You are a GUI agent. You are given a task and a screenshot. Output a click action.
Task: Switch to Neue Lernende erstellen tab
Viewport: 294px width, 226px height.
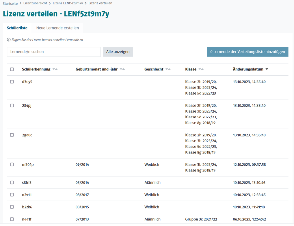pos(57,28)
